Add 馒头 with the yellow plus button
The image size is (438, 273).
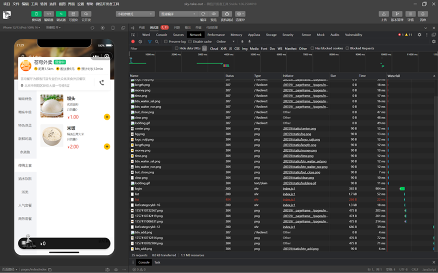pos(107,116)
